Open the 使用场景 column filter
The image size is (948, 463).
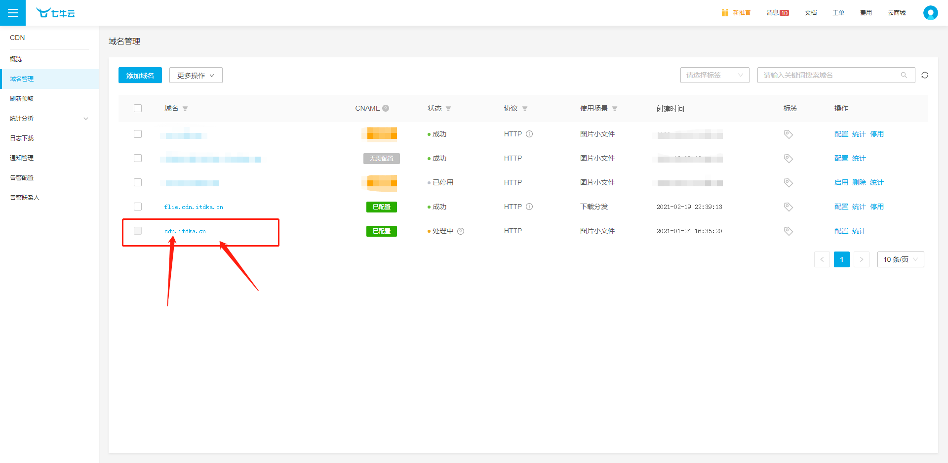[615, 109]
